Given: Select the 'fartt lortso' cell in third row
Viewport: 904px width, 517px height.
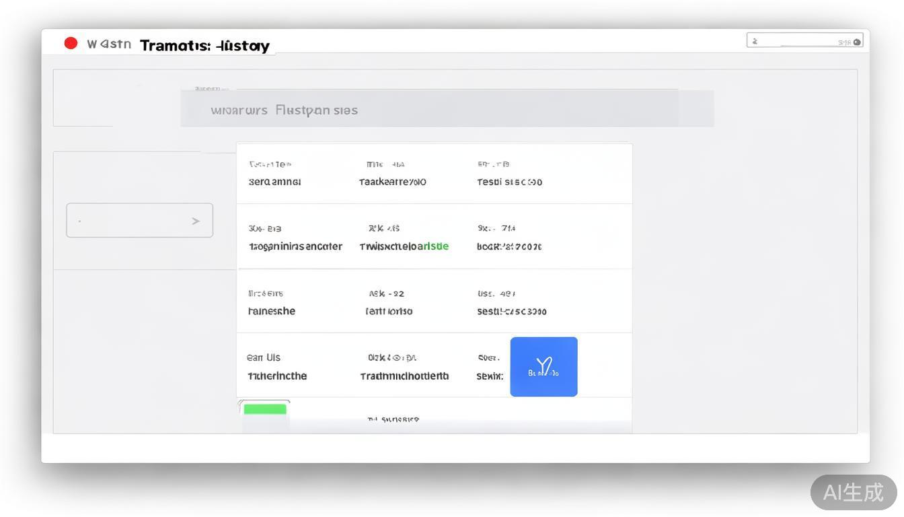Looking at the screenshot, I should coord(389,311).
